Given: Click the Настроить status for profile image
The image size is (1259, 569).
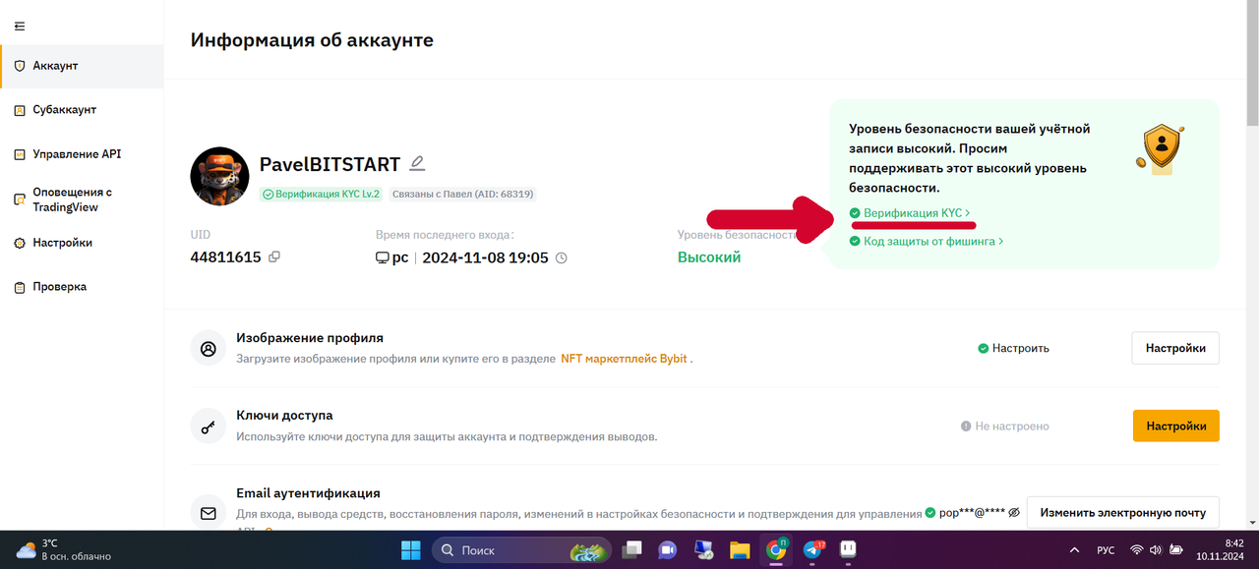Looking at the screenshot, I should (x=1013, y=348).
